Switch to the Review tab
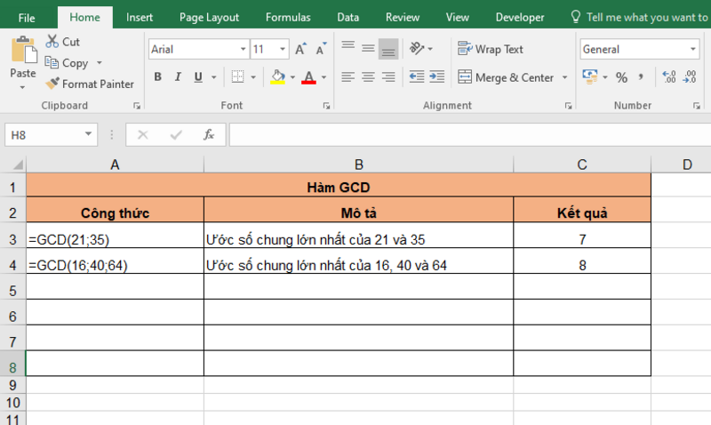The width and height of the screenshot is (711, 425). tap(403, 18)
